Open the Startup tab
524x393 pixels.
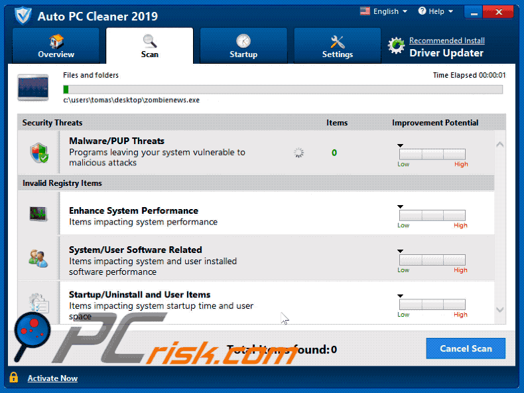[x=243, y=46]
